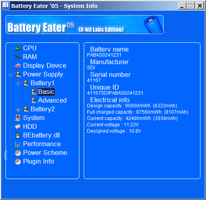The width and height of the screenshot is (206, 200).
Task: Click the Plugin Info icon
Action: click(x=18, y=162)
